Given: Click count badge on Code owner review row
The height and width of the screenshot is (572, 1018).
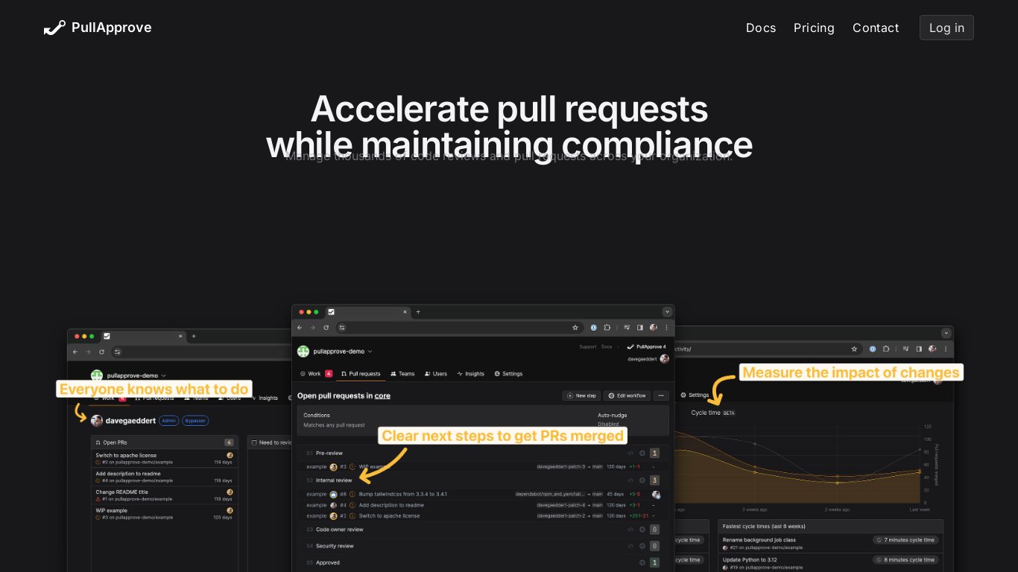Looking at the screenshot, I should [654, 530].
